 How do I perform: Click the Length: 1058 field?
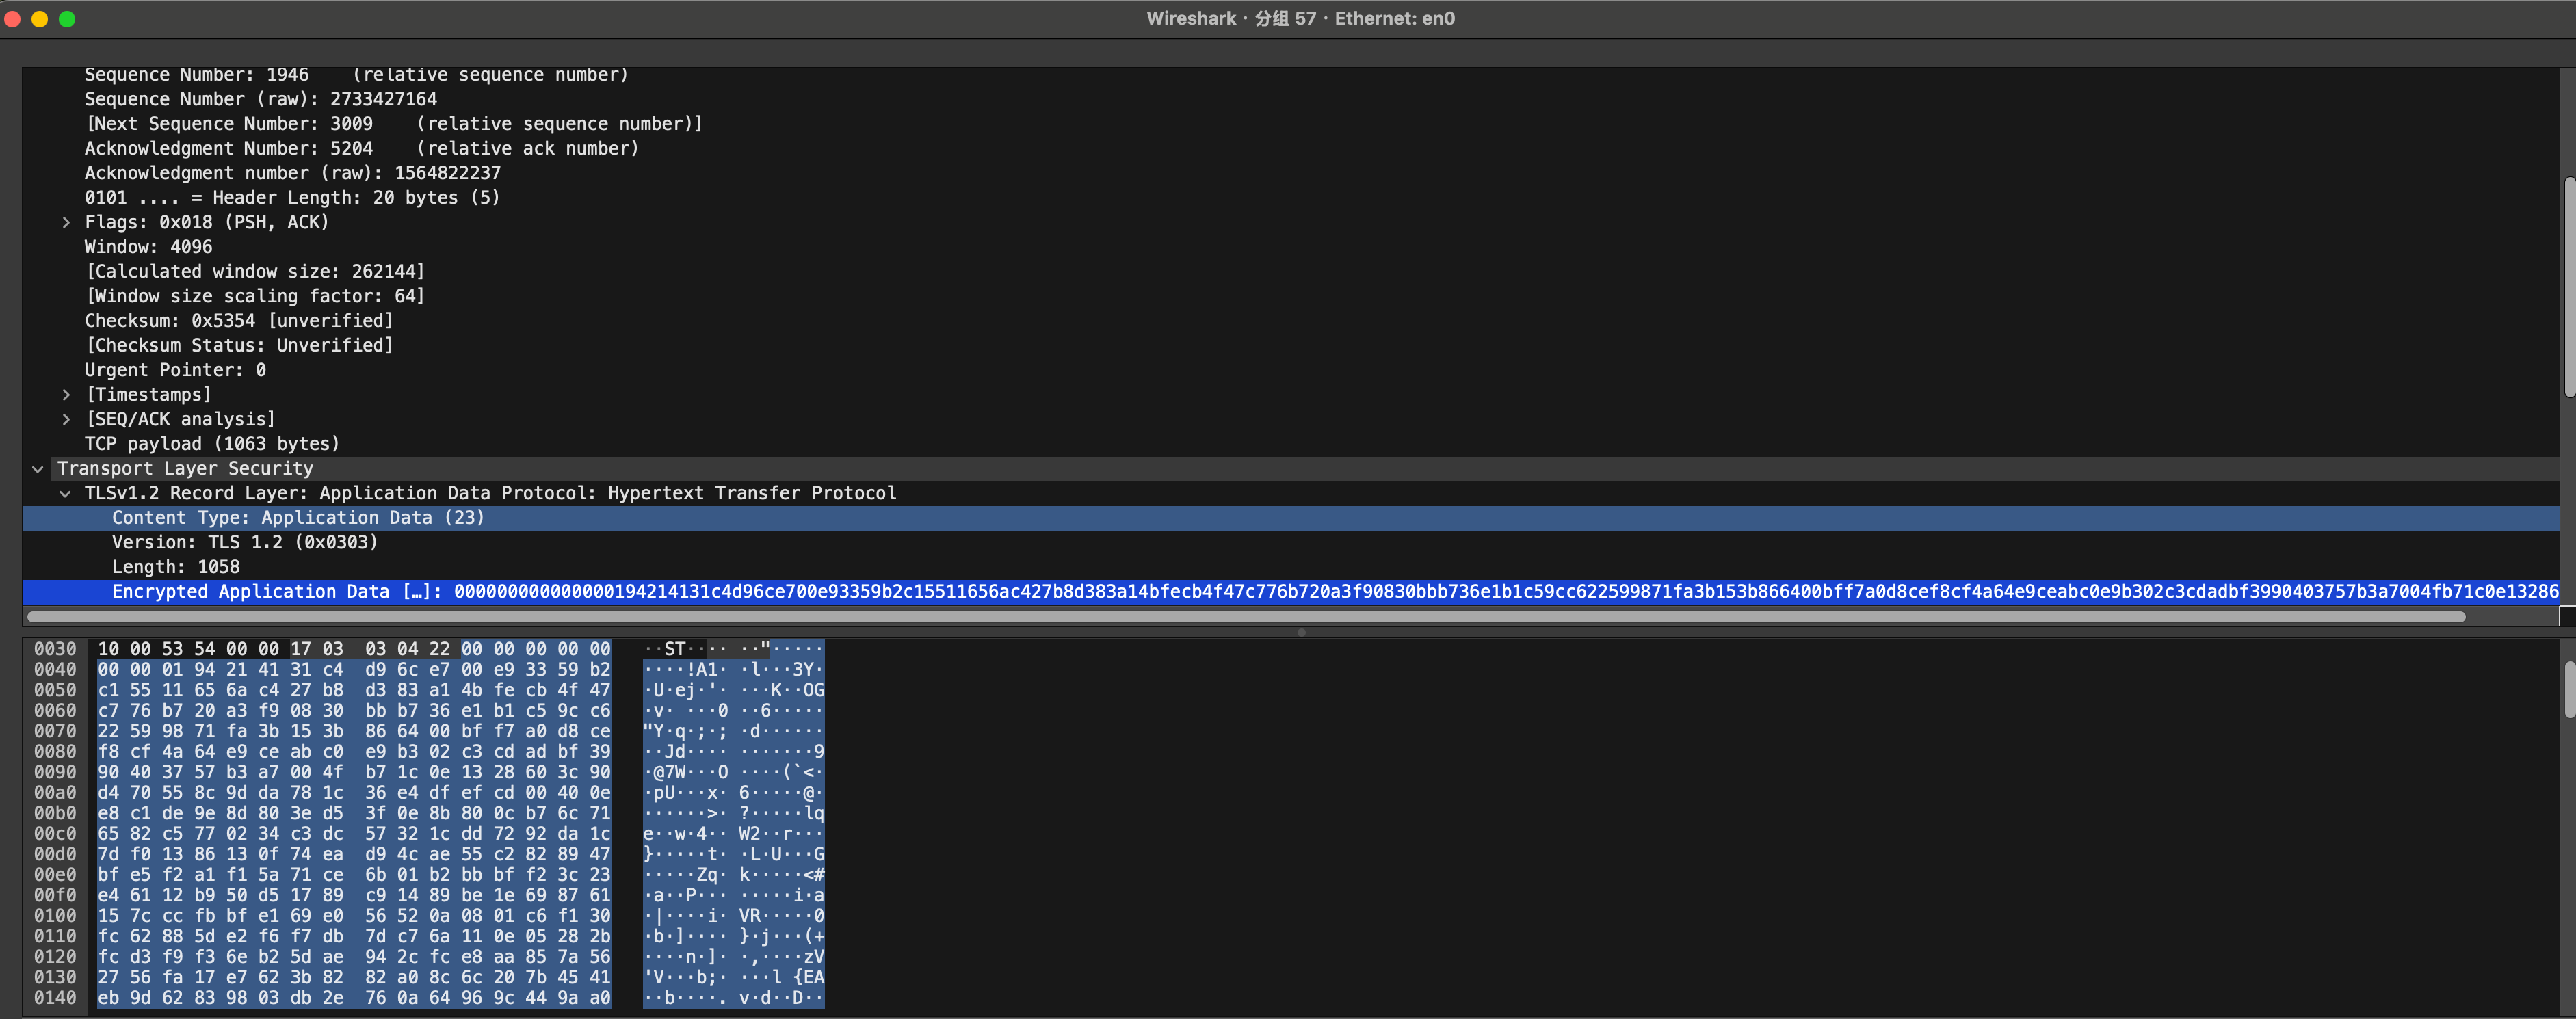(175, 567)
